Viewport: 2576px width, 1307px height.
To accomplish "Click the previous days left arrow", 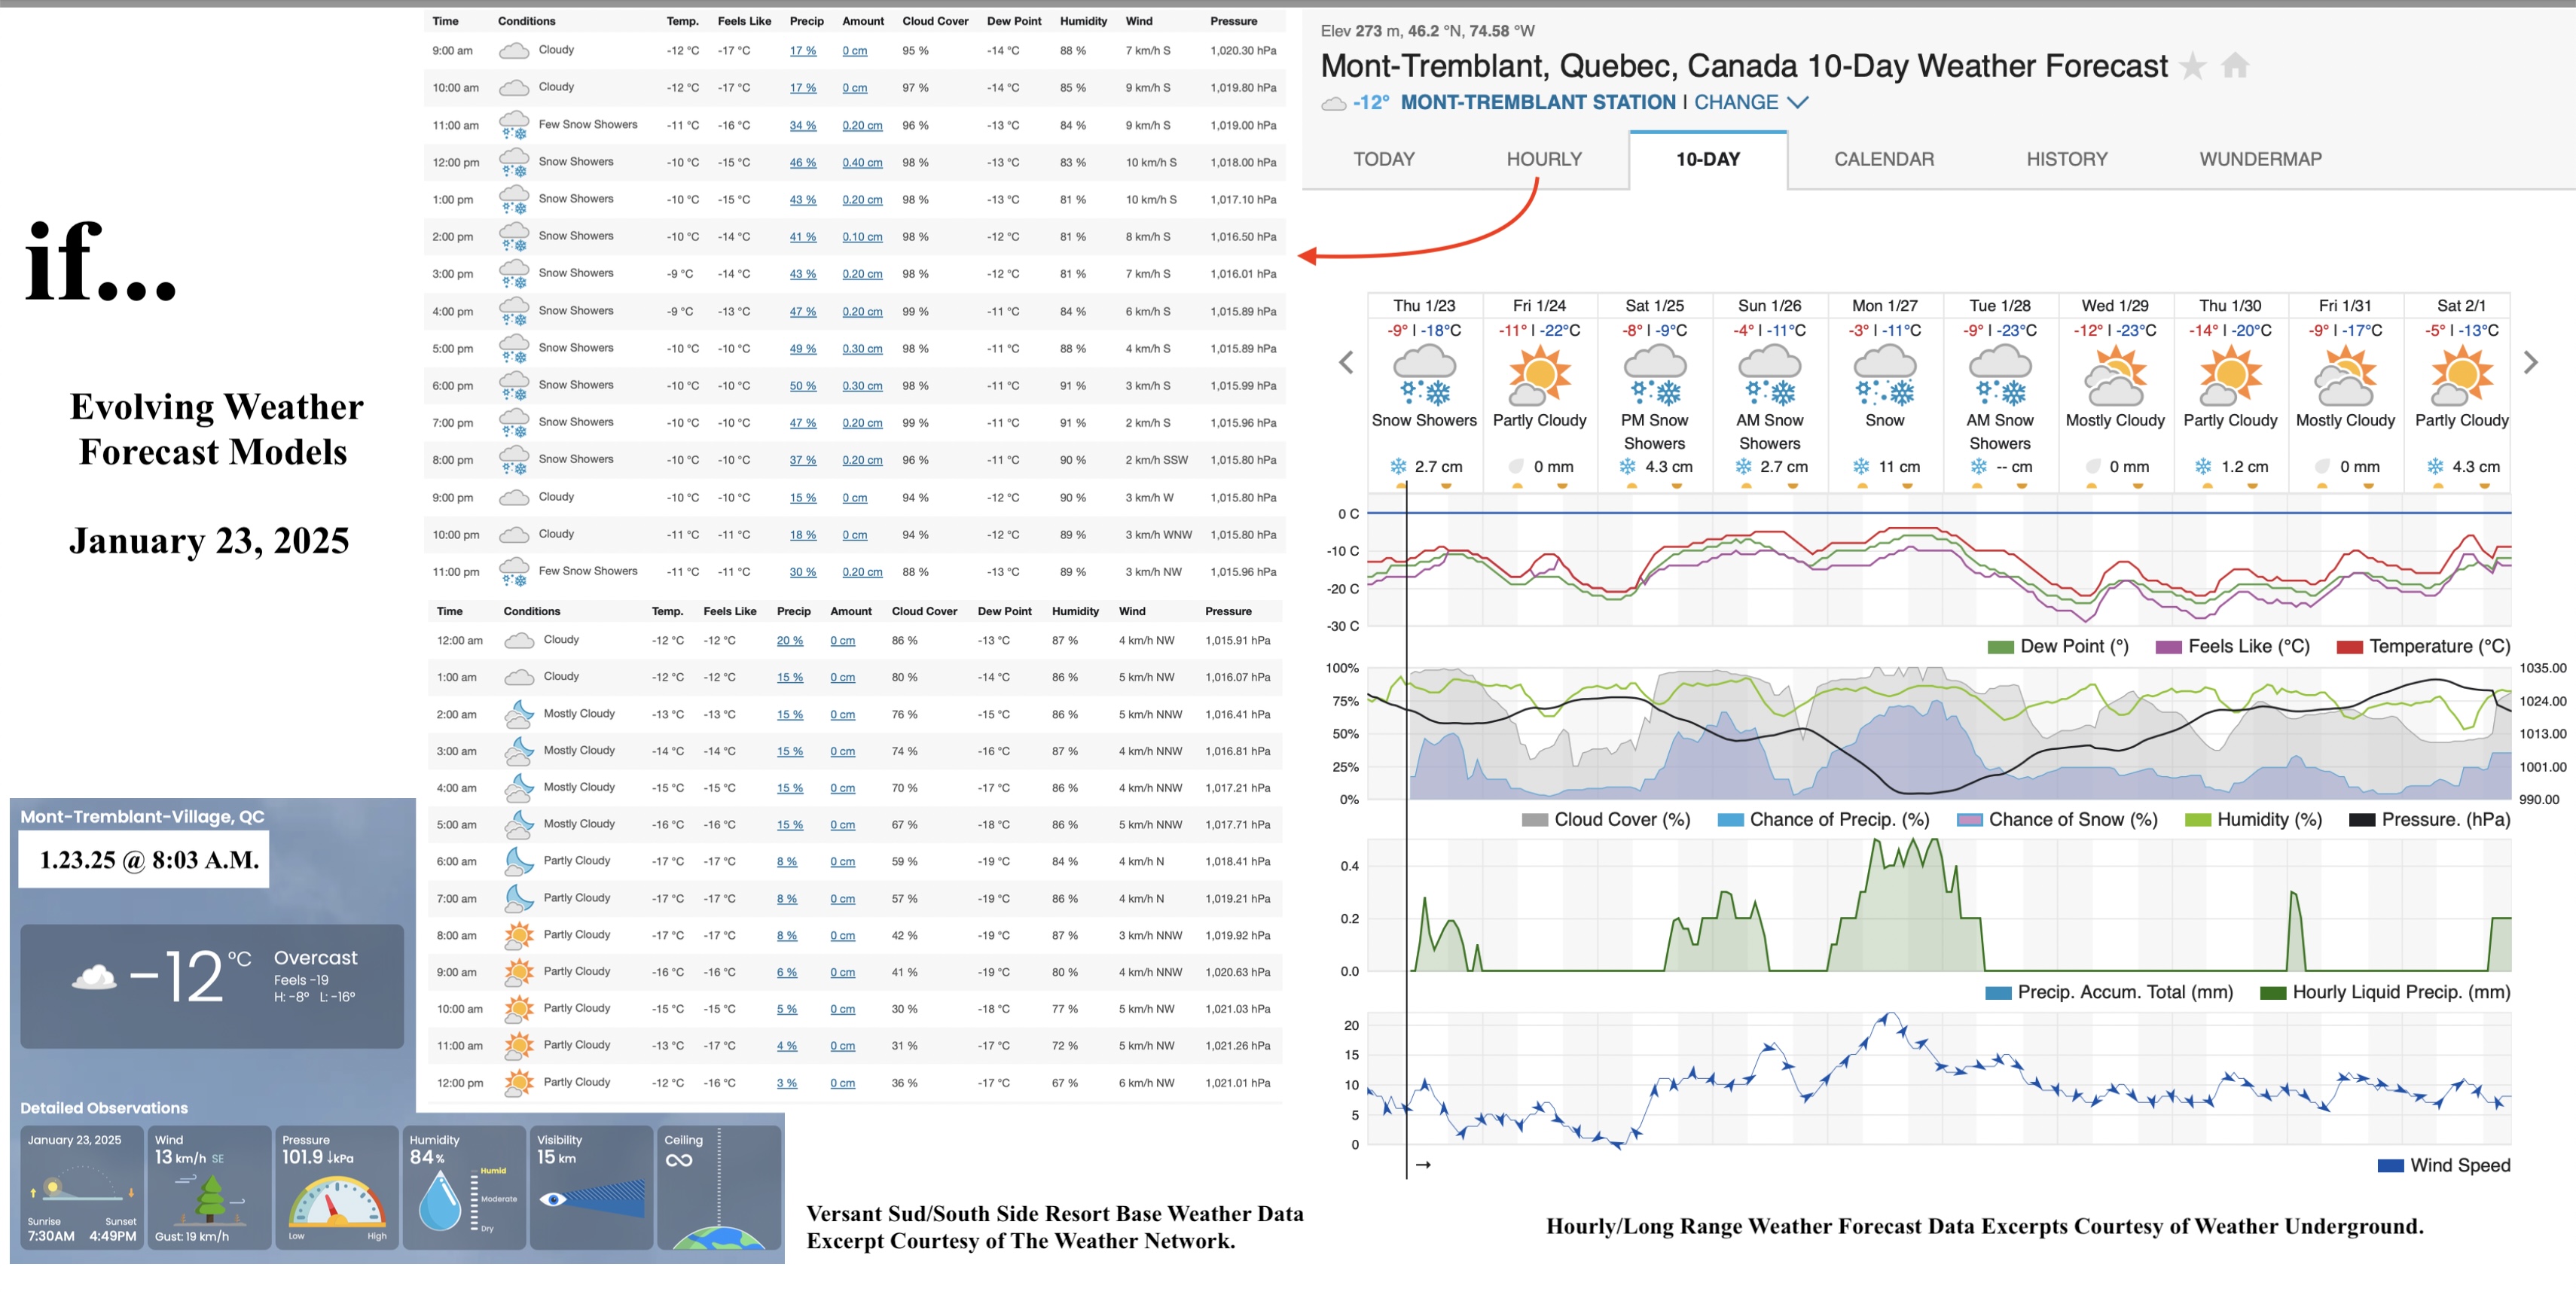I will (1346, 361).
